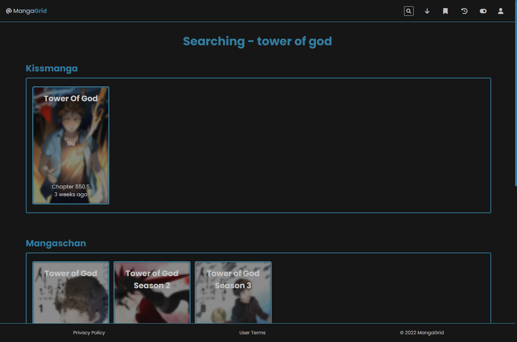Open the User Terms page
The width and height of the screenshot is (517, 342).
tap(252, 332)
